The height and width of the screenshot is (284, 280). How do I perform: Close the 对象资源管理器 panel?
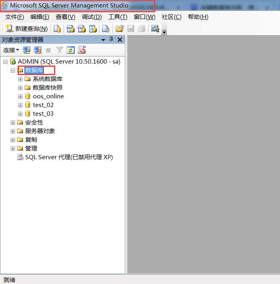pyautogui.click(x=120, y=39)
